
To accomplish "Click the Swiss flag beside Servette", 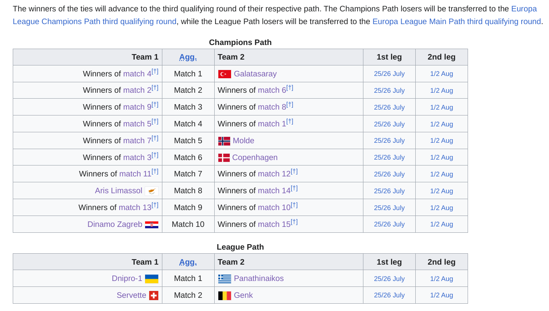I will 154,296.
